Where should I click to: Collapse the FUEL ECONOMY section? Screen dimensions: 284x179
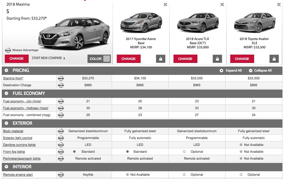click(7, 93)
